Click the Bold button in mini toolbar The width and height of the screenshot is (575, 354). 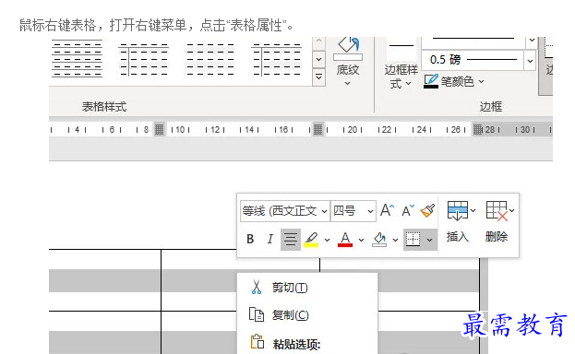250,240
